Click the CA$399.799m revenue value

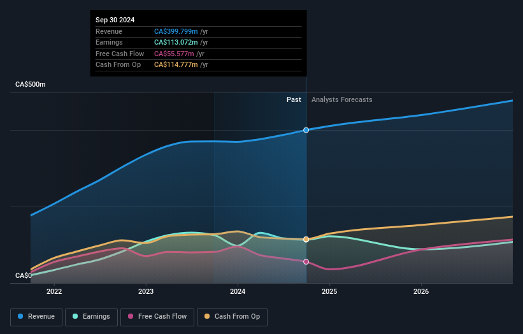[176, 31]
